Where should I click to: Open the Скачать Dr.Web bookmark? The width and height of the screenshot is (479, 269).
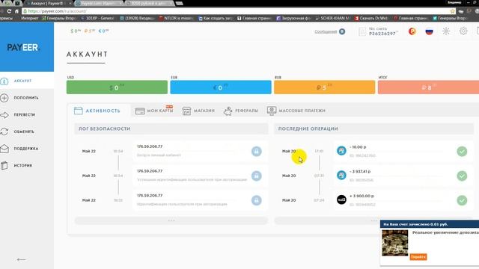[372, 18]
